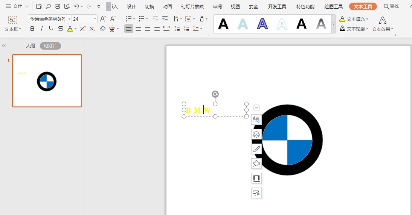Switch to 大纲 outline view
This screenshot has height=215, width=412.
tap(30, 45)
